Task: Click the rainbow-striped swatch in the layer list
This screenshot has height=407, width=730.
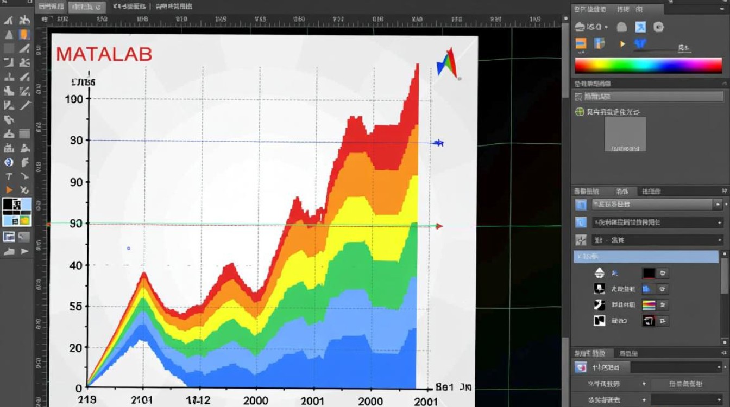Action: pyautogui.click(x=649, y=305)
